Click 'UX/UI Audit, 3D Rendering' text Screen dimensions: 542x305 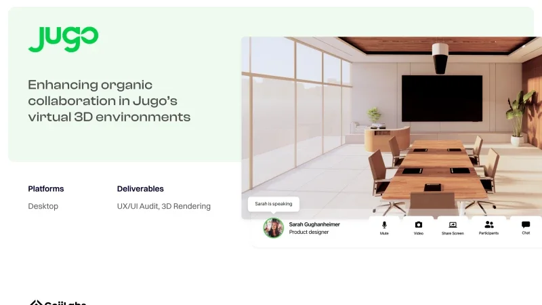163,206
